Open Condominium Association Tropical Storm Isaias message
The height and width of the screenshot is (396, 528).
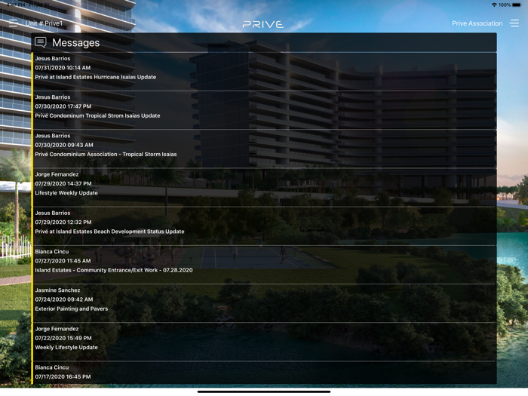click(264, 149)
